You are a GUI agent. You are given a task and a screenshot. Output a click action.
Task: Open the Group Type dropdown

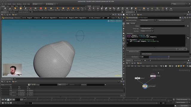(147, 29)
